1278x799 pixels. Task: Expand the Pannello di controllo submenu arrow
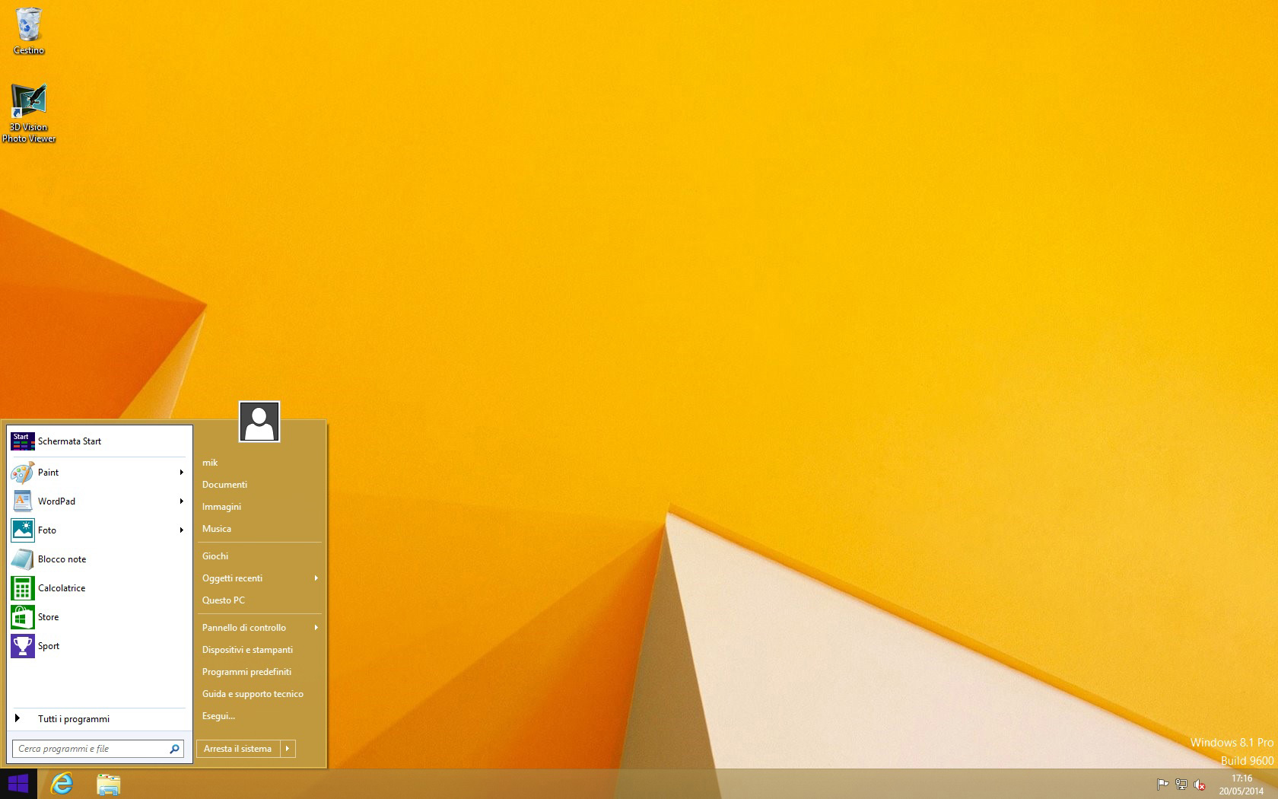316,628
